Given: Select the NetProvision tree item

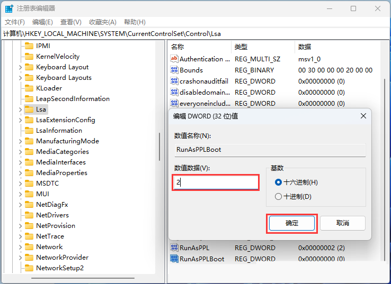Looking at the screenshot, I should pyautogui.click(x=56, y=226).
